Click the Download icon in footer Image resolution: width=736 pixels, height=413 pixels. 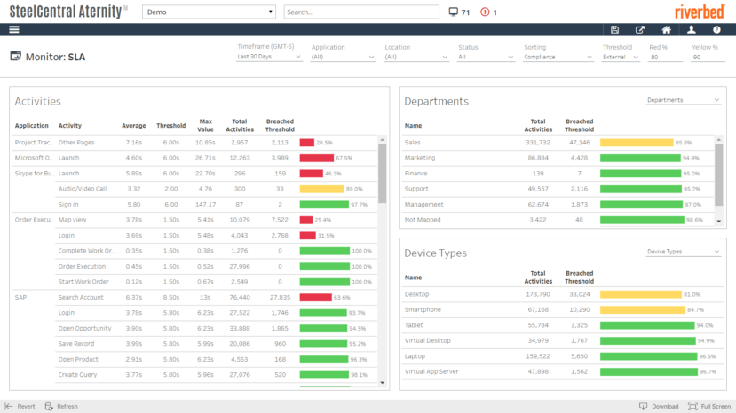pyautogui.click(x=643, y=406)
